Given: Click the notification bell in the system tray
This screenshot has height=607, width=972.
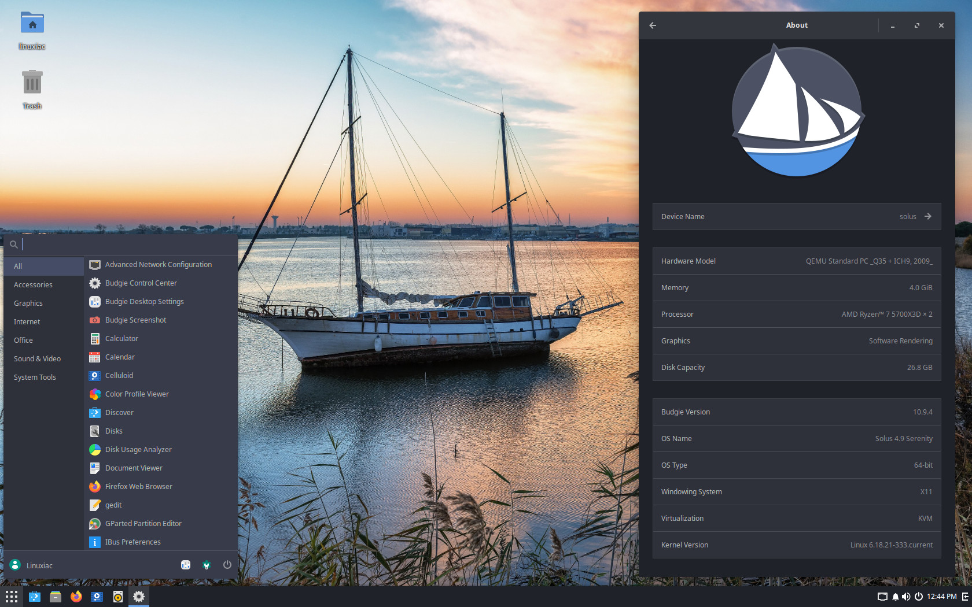Looking at the screenshot, I should [x=895, y=597].
